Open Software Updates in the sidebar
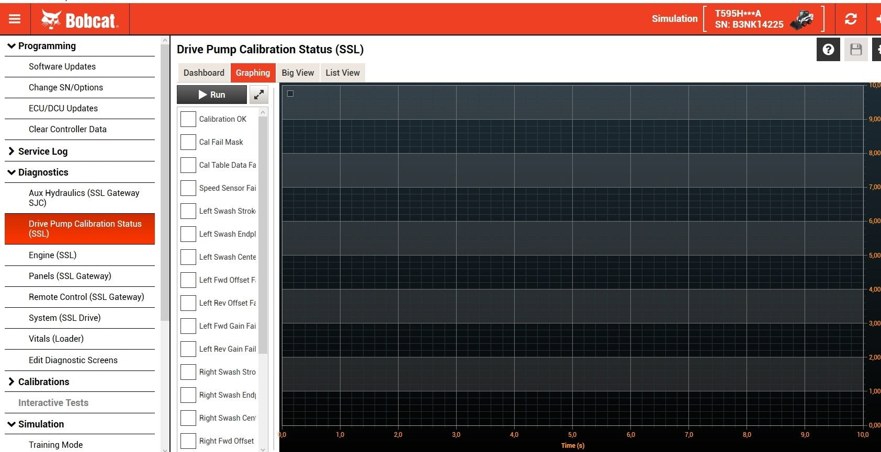881x452 pixels. point(62,66)
